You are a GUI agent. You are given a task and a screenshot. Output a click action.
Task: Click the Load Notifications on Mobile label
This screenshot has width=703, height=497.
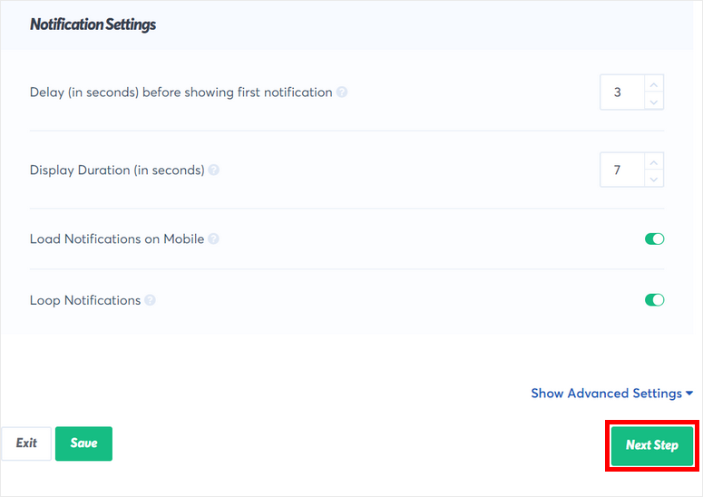pos(117,239)
